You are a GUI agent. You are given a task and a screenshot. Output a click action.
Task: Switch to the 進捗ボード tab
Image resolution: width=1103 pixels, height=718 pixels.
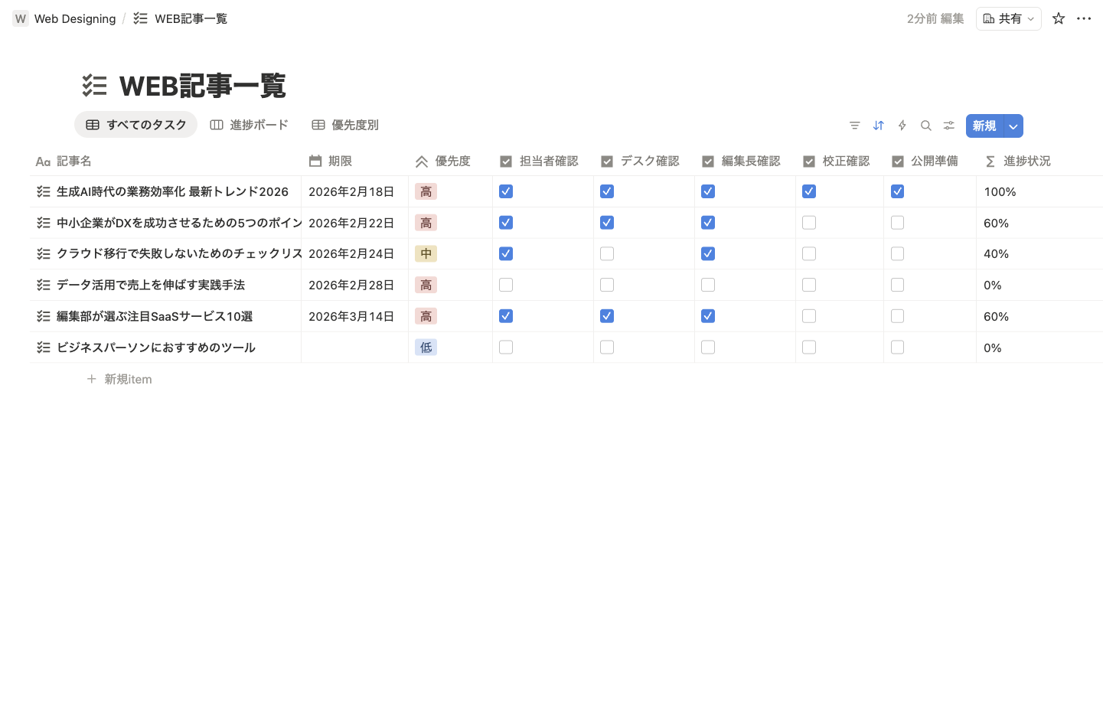click(x=250, y=125)
